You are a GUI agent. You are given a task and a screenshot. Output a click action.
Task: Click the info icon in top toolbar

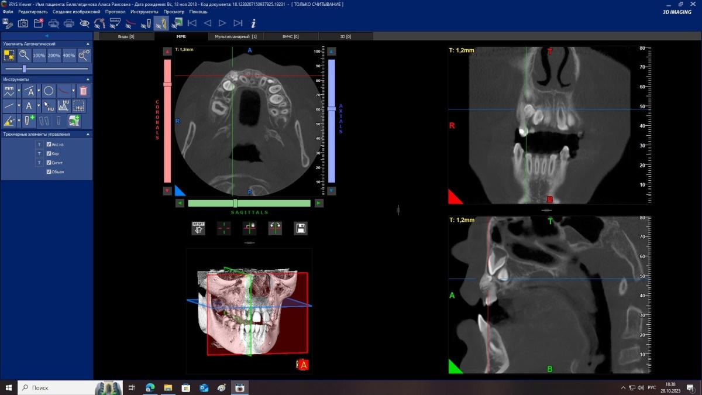[x=253, y=23]
